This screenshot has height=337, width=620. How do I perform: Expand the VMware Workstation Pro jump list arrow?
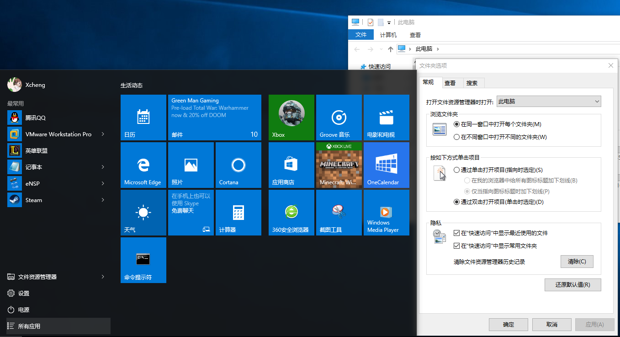103,134
